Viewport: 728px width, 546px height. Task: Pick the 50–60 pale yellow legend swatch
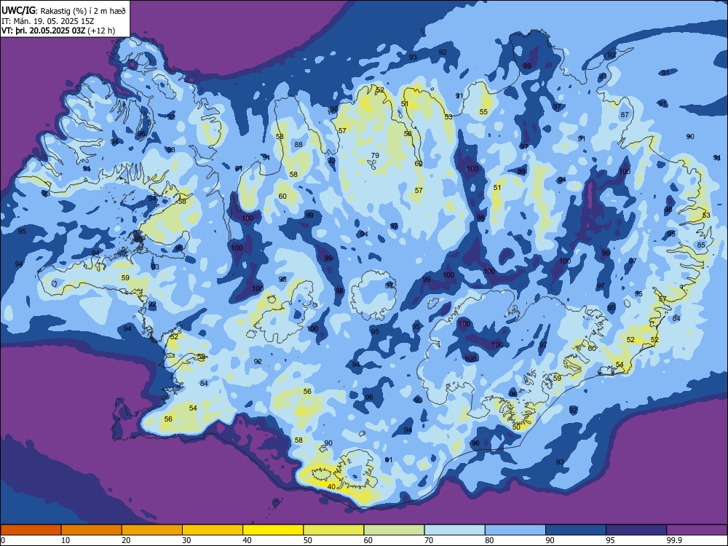(333, 530)
